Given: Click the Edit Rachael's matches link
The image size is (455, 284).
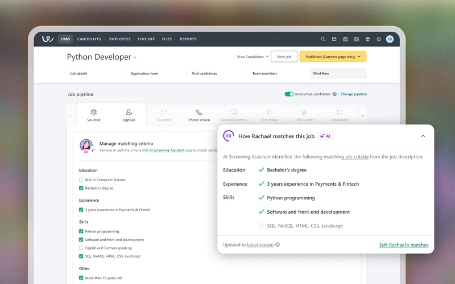Looking at the screenshot, I should pos(403,245).
